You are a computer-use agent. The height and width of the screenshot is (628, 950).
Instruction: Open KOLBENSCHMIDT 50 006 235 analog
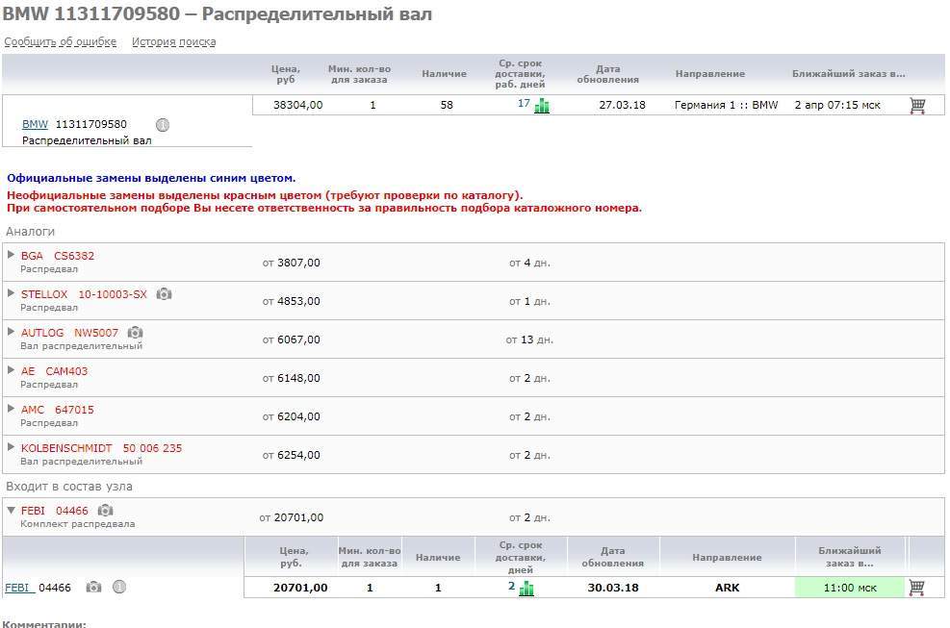click(x=101, y=448)
